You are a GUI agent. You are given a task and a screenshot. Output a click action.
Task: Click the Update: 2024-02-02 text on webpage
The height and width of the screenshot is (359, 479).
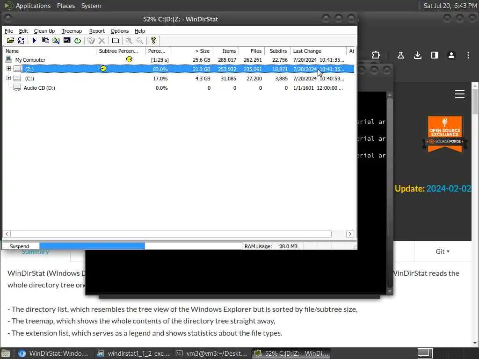(433, 188)
